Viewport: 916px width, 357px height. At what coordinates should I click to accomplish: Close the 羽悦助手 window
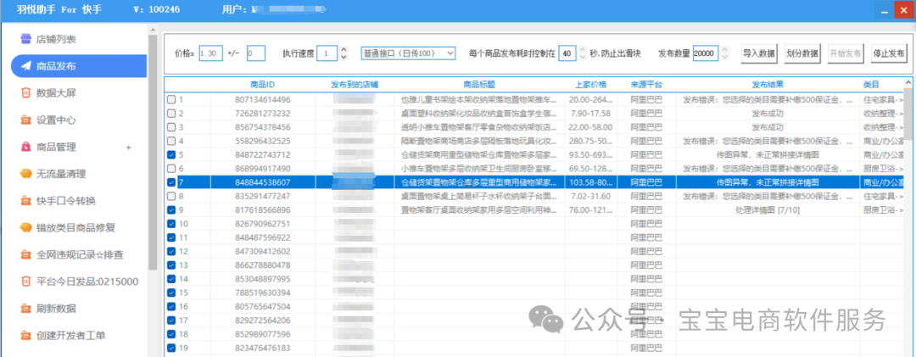pos(905,10)
